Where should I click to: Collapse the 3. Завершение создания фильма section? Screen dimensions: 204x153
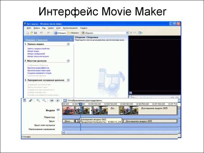click(68, 80)
